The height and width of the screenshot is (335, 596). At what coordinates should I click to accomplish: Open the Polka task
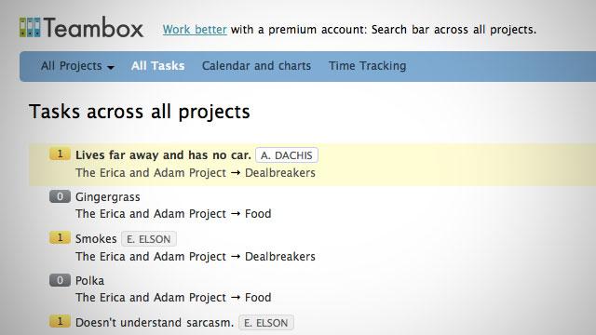[89, 281]
